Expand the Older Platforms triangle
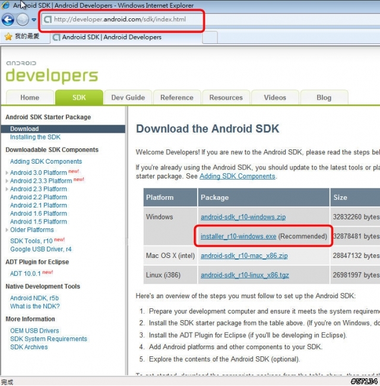 (x=7, y=230)
